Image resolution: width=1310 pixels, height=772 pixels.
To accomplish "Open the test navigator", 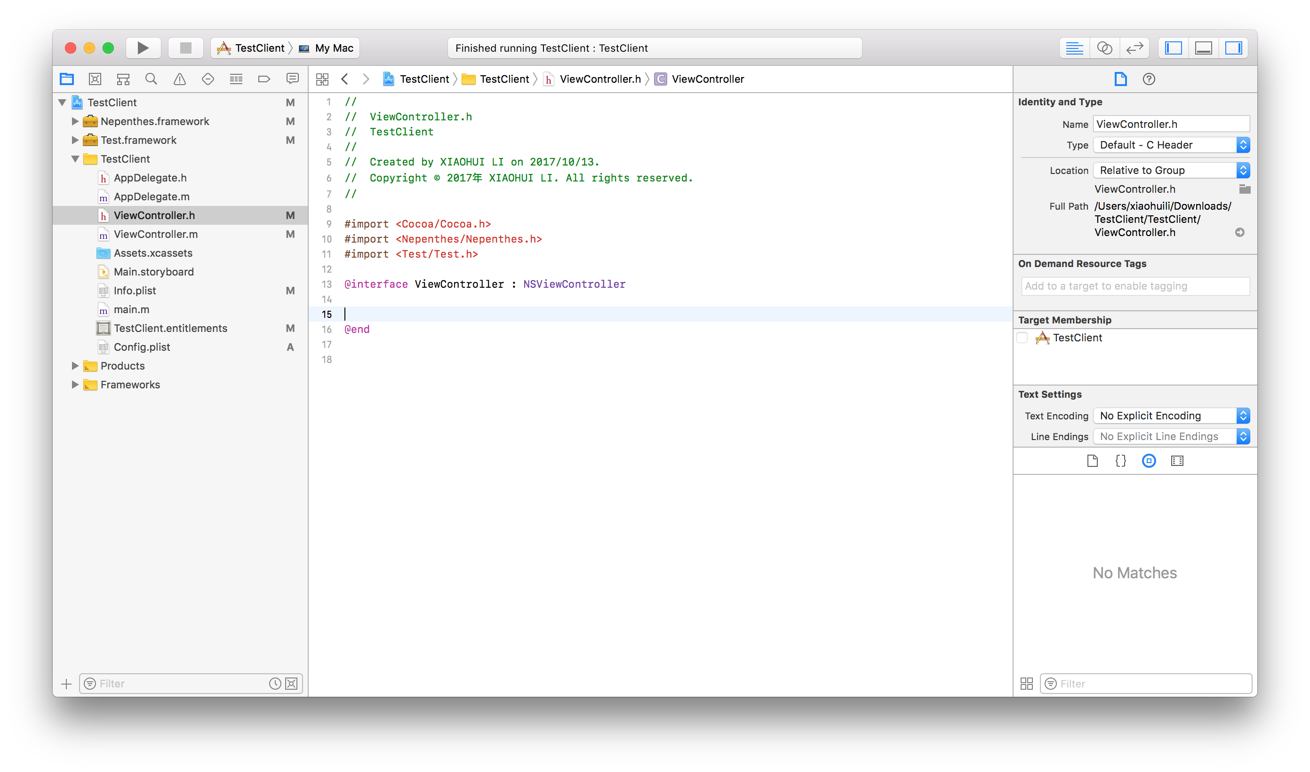I will (x=208, y=79).
